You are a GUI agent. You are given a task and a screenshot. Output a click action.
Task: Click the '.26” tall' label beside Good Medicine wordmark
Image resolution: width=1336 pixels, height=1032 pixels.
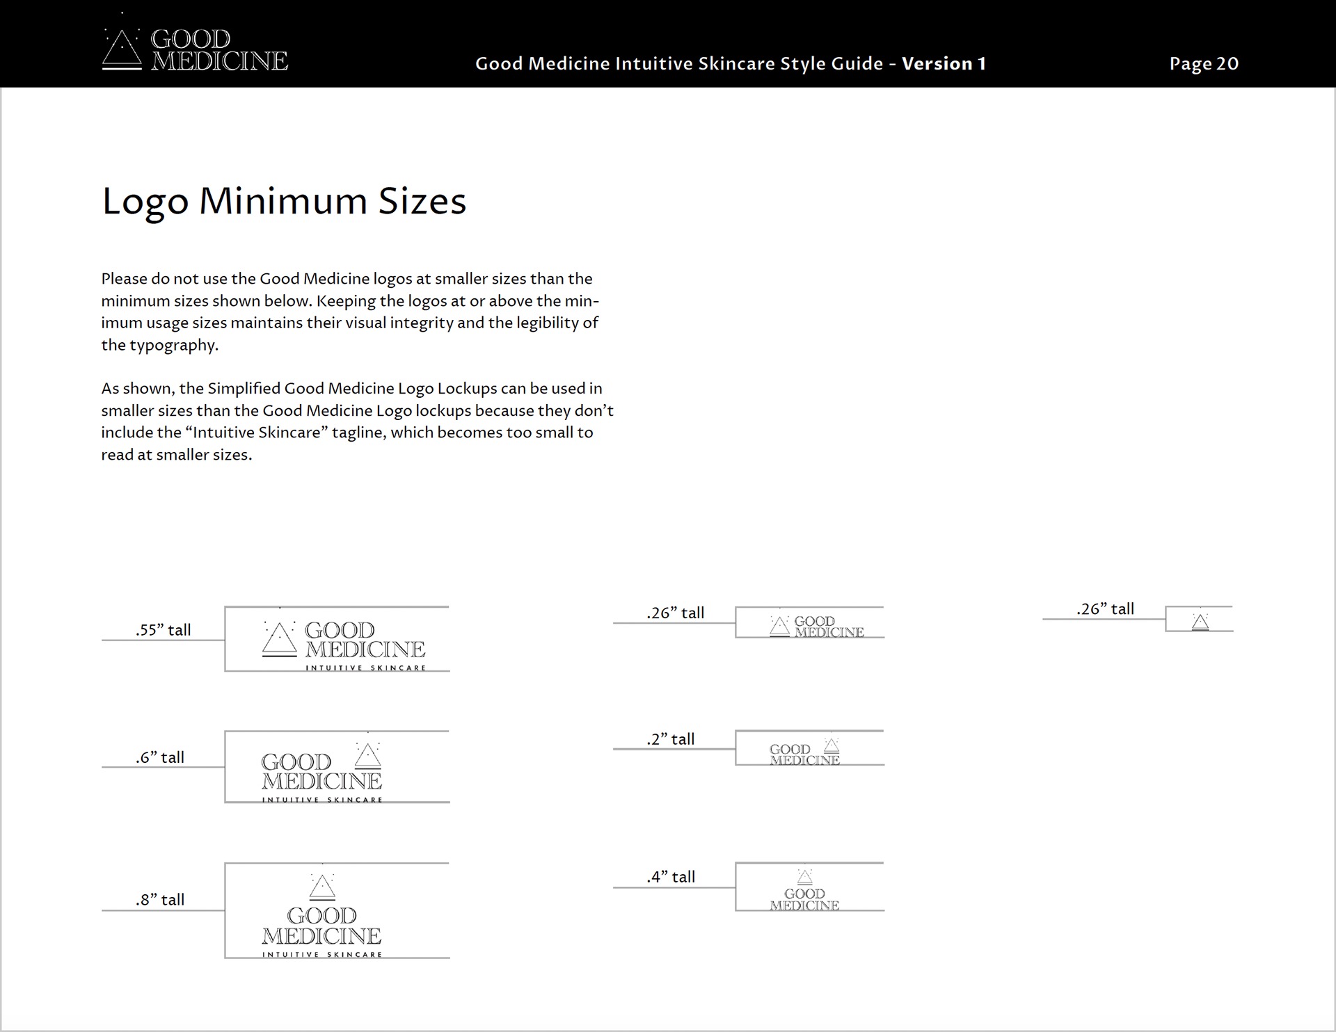point(675,613)
